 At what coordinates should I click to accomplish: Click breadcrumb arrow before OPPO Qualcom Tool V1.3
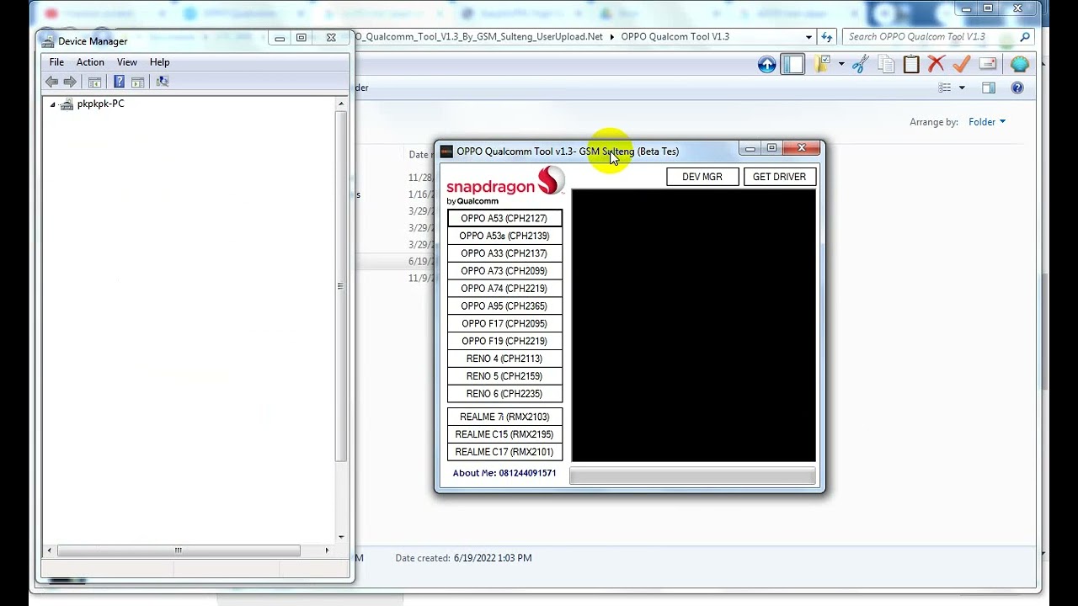(612, 37)
